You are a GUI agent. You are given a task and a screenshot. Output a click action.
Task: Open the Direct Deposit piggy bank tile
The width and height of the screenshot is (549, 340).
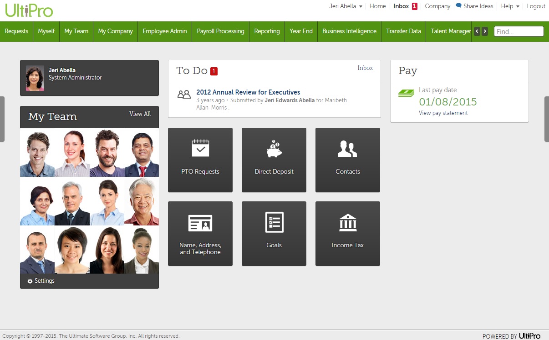tap(274, 160)
